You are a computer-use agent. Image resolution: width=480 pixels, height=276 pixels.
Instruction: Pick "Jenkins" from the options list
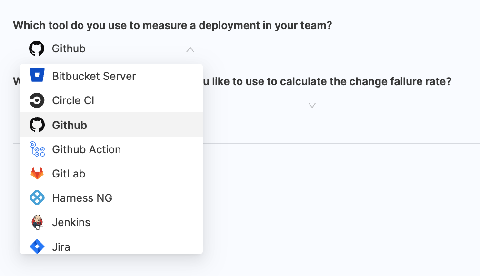(71, 222)
